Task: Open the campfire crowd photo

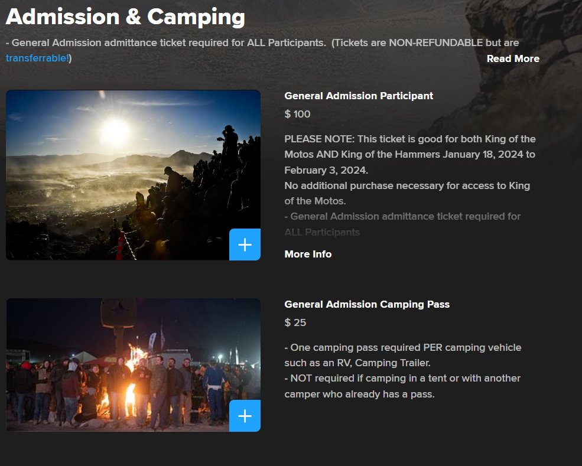Action: 134,365
